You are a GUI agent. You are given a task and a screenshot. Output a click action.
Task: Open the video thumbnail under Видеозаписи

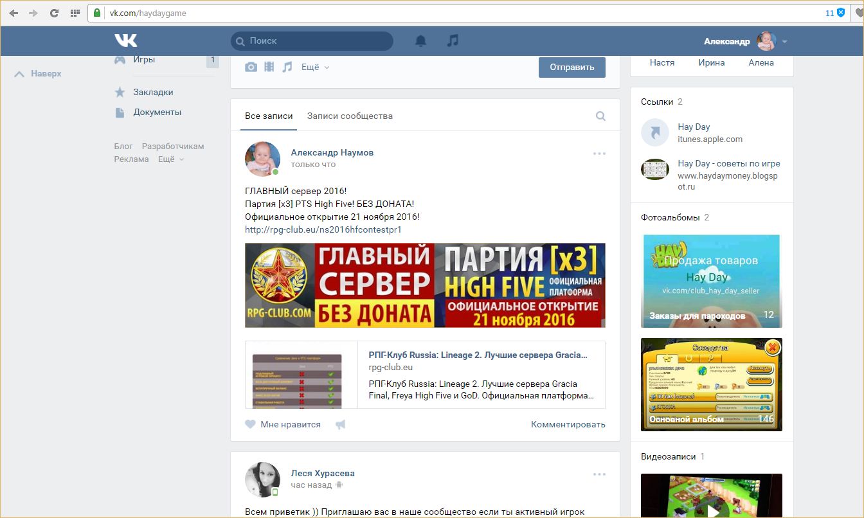click(712, 496)
